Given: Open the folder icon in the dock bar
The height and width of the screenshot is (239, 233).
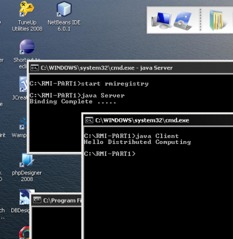Looking at the screenshot, I should [218, 20].
